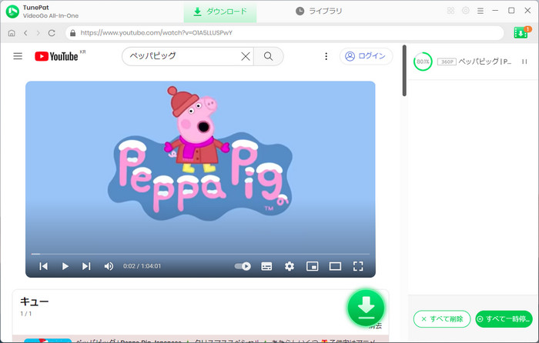This screenshot has width=539, height=343.
Task: Enable the miniplayer
Action: tap(312, 266)
